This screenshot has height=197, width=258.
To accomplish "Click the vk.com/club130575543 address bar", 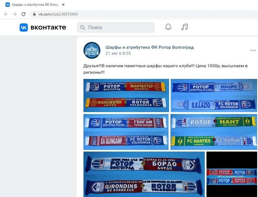I will coord(143,14).
